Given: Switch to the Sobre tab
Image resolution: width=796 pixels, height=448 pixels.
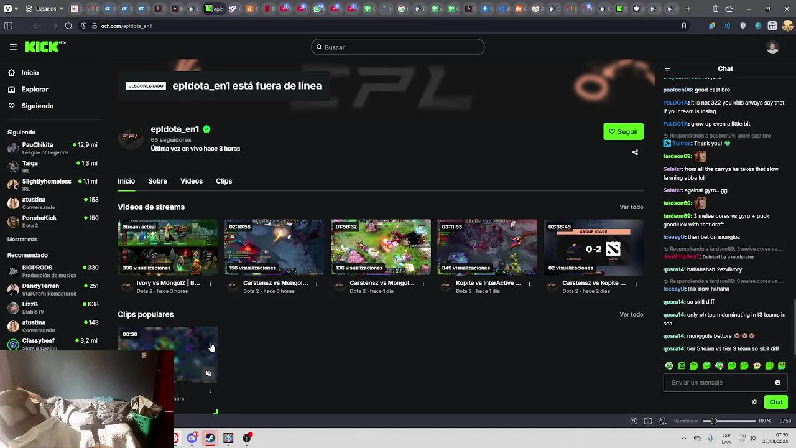Looking at the screenshot, I should point(157,181).
